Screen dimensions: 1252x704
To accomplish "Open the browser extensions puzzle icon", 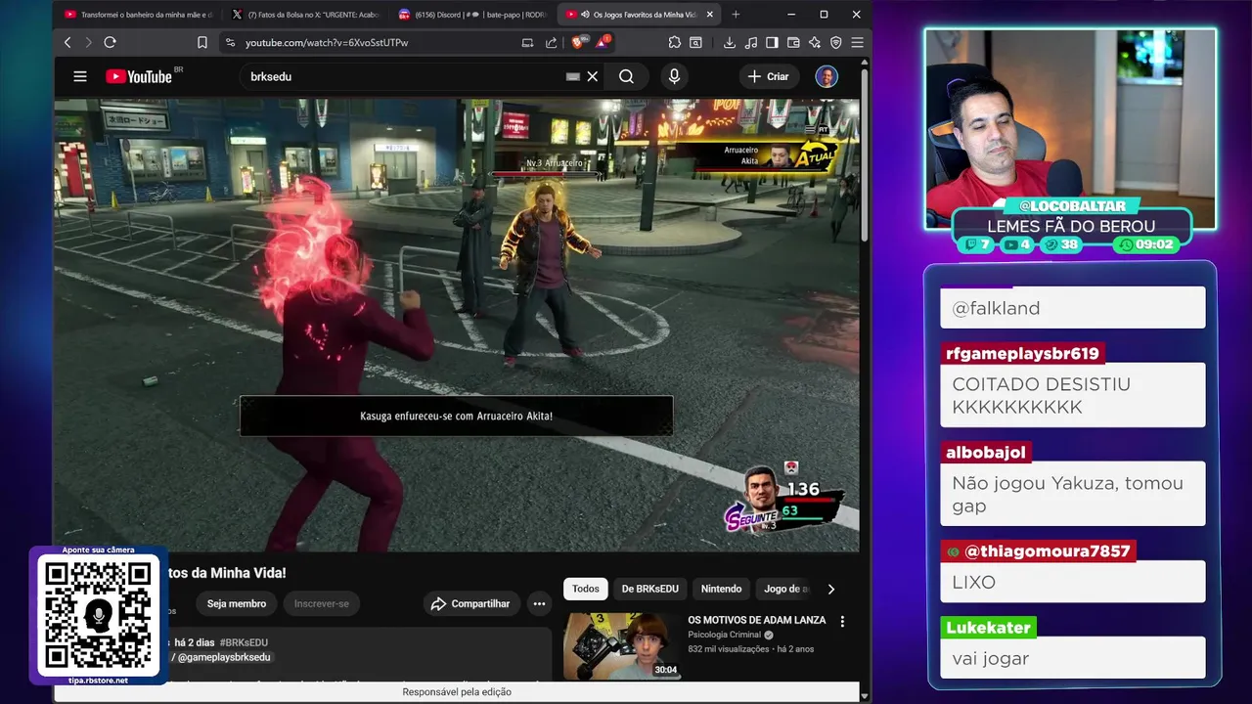I will (675, 42).
